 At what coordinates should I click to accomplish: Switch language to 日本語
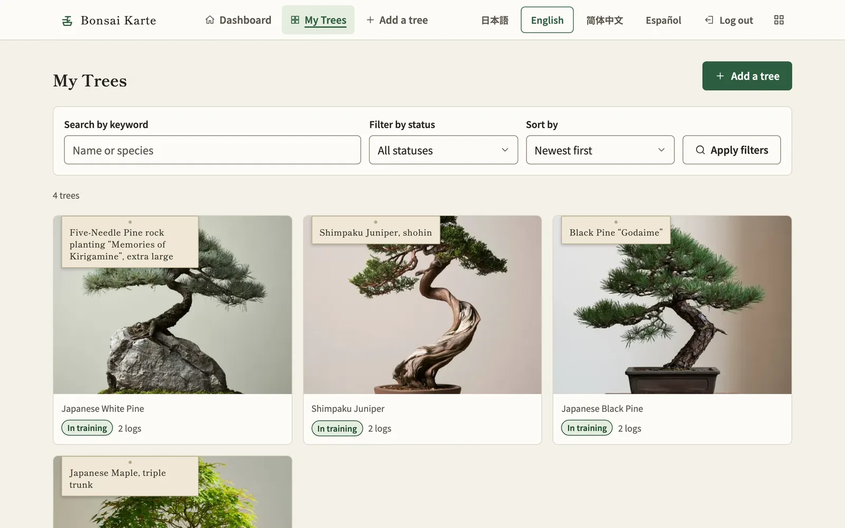tap(495, 20)
